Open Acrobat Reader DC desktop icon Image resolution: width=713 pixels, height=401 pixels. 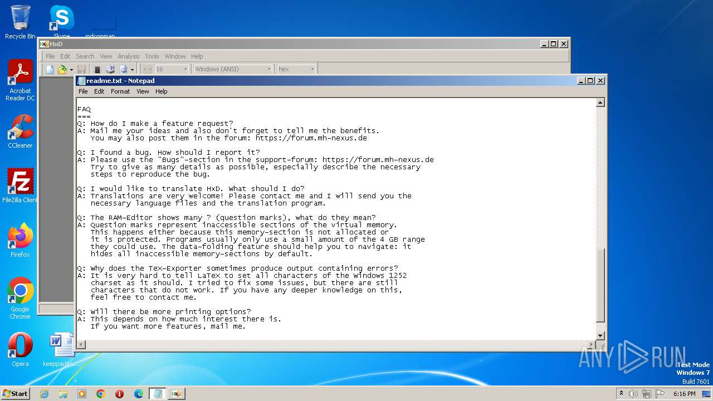click(20, 81)
